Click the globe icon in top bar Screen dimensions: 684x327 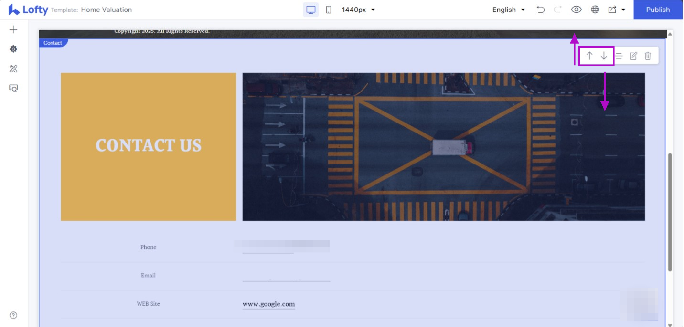click(595, 10)
